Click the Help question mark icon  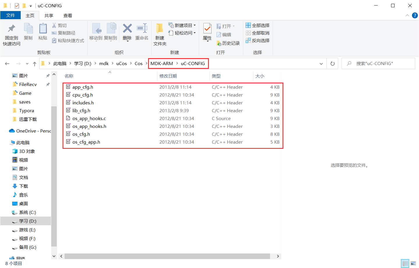[x=415, y=15]
